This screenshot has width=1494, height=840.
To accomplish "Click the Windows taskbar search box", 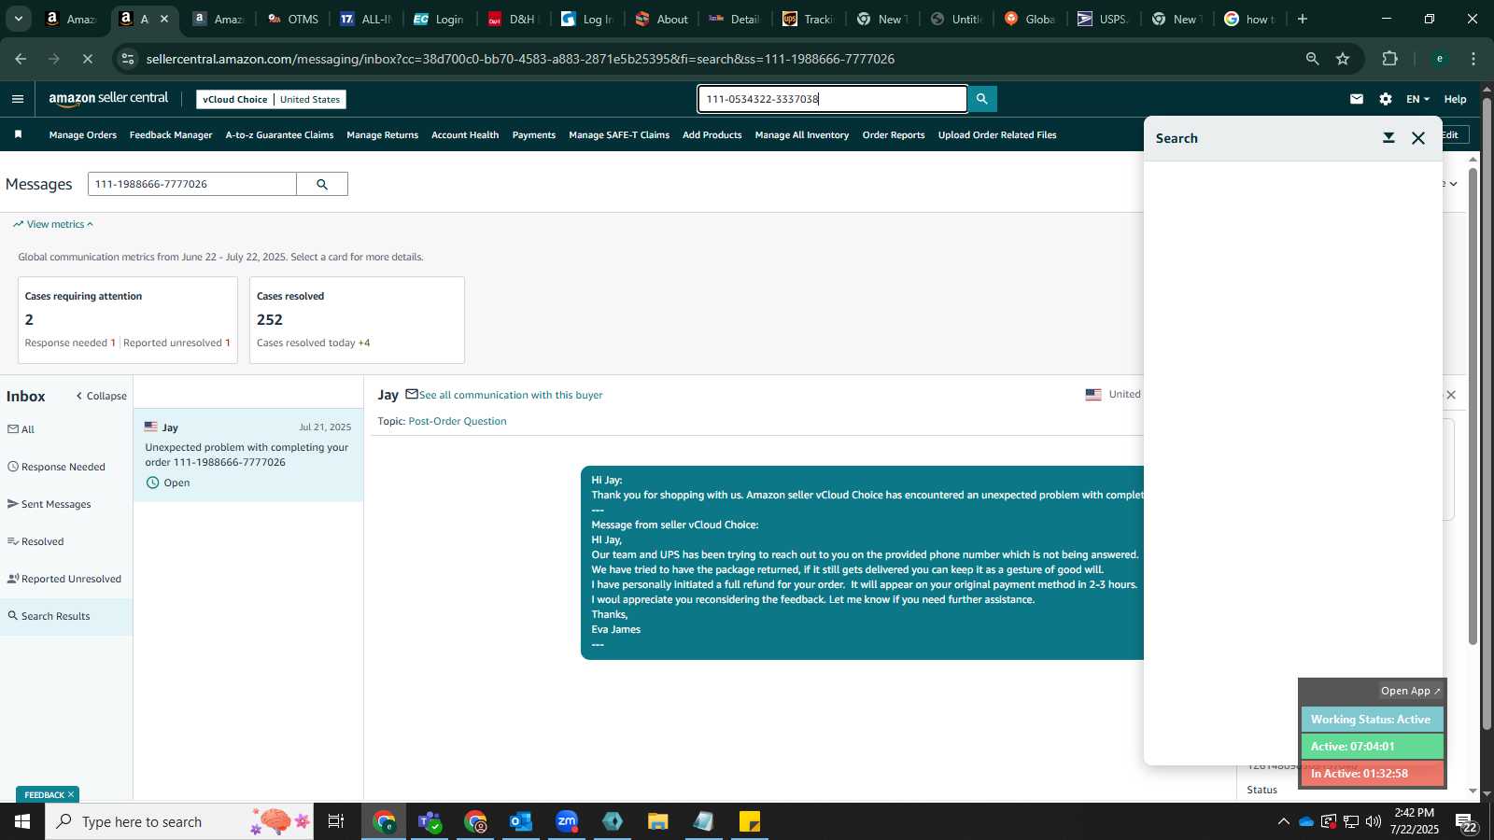I will [x=179, y=821].
